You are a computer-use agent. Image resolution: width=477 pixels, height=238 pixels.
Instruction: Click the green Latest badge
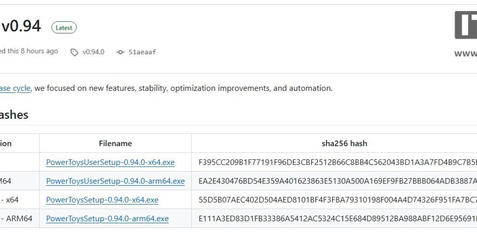64,28
